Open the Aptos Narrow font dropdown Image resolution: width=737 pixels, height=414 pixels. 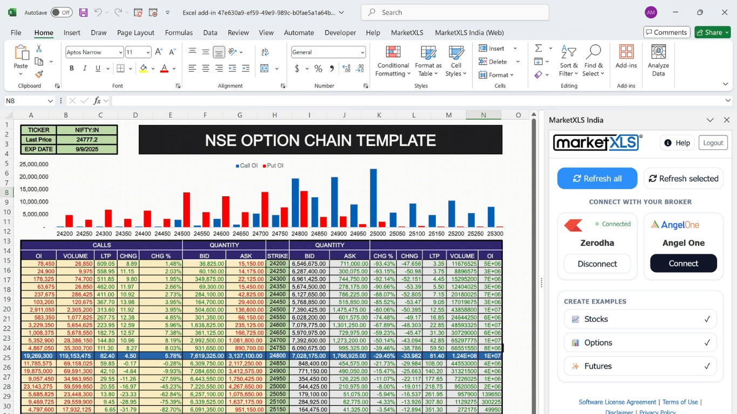click(x=120, y=52)
